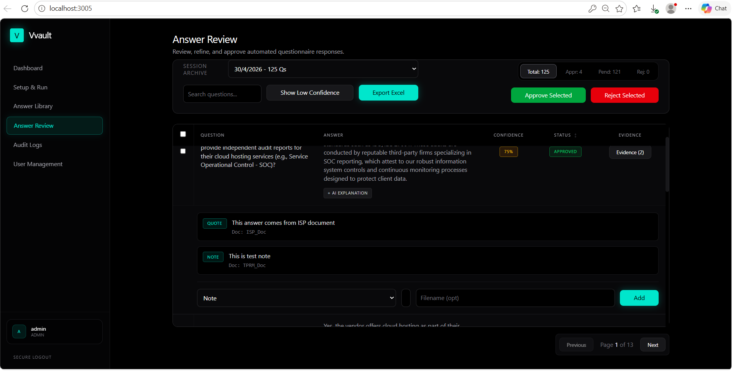The height and width of the screenshot is (371, 733).
Task: Click 'Page 1 of 13' indicator
Action: (x=616, y=345)
